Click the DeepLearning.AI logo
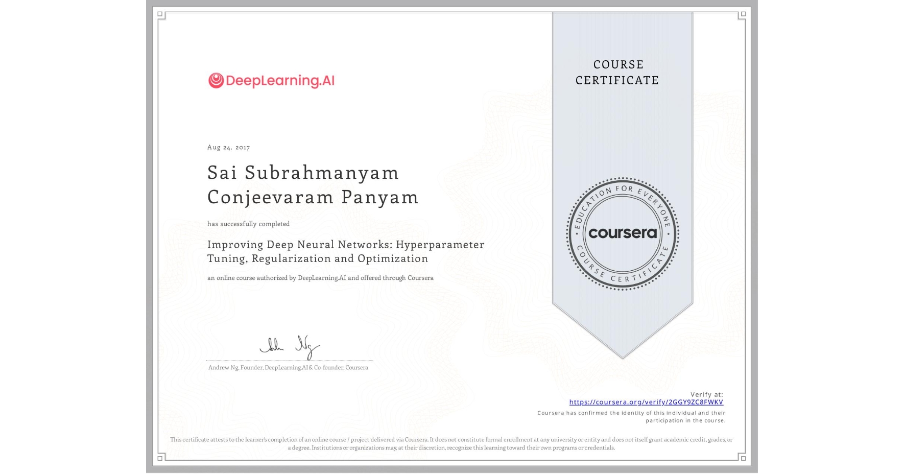Image resolution: width=905 pixels, height=474 pixels. pyautogui.click(x=271, y=81)
